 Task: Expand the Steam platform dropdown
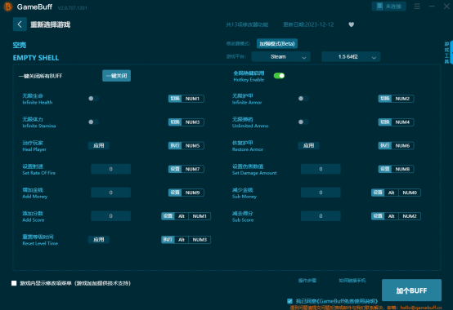(280, 57)
